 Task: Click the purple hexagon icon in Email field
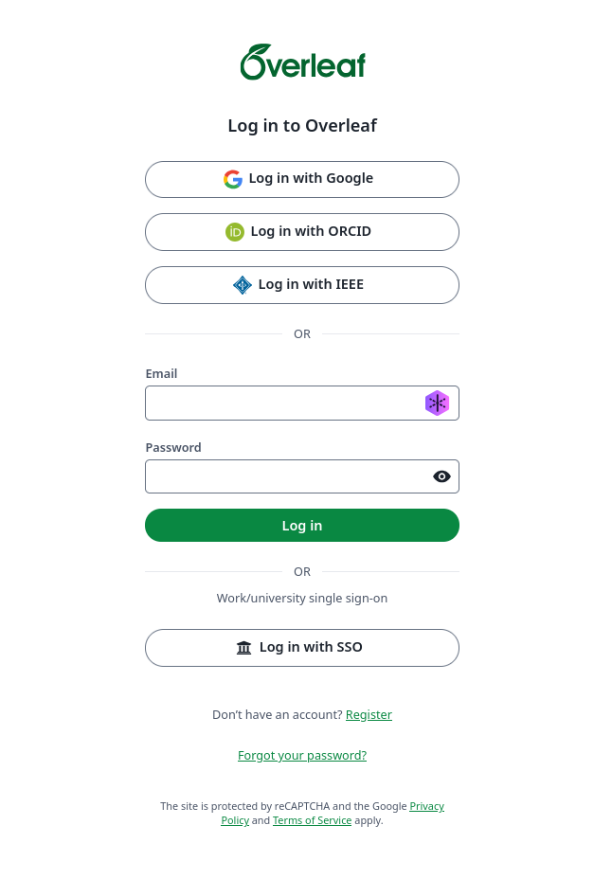[437, 404]
